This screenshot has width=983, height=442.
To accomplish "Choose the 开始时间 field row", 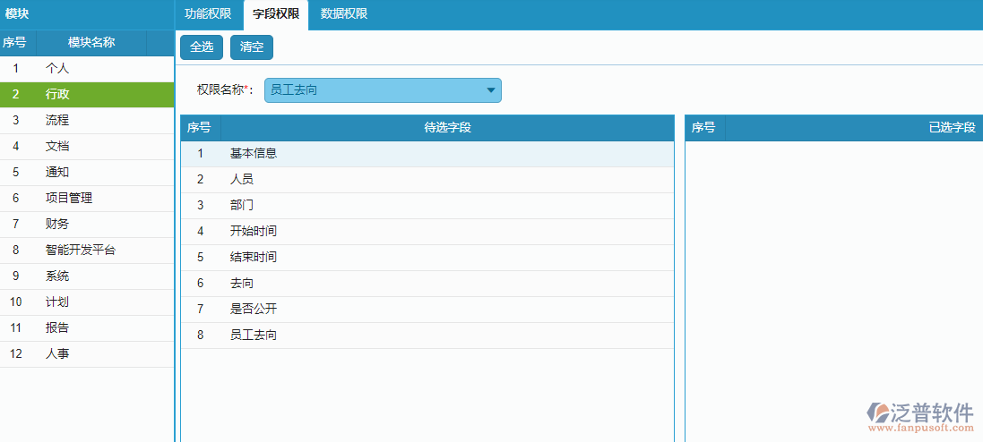I will [x=427, y=232].
